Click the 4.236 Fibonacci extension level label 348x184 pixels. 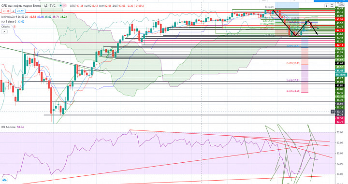[293, 91]
